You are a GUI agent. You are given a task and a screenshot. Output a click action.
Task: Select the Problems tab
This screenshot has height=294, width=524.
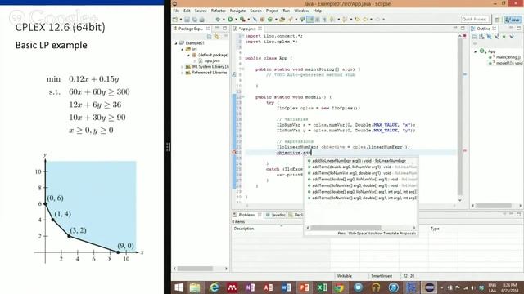click(247, 215)
